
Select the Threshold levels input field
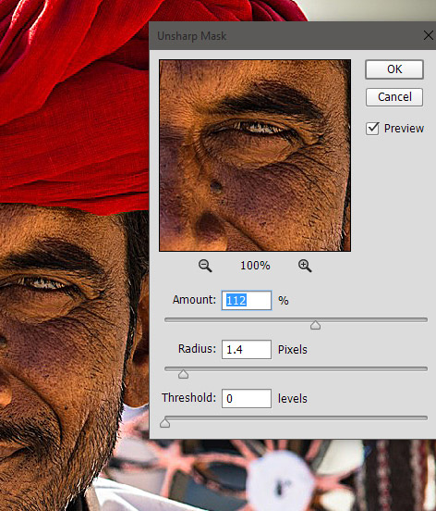click(247, 398)
